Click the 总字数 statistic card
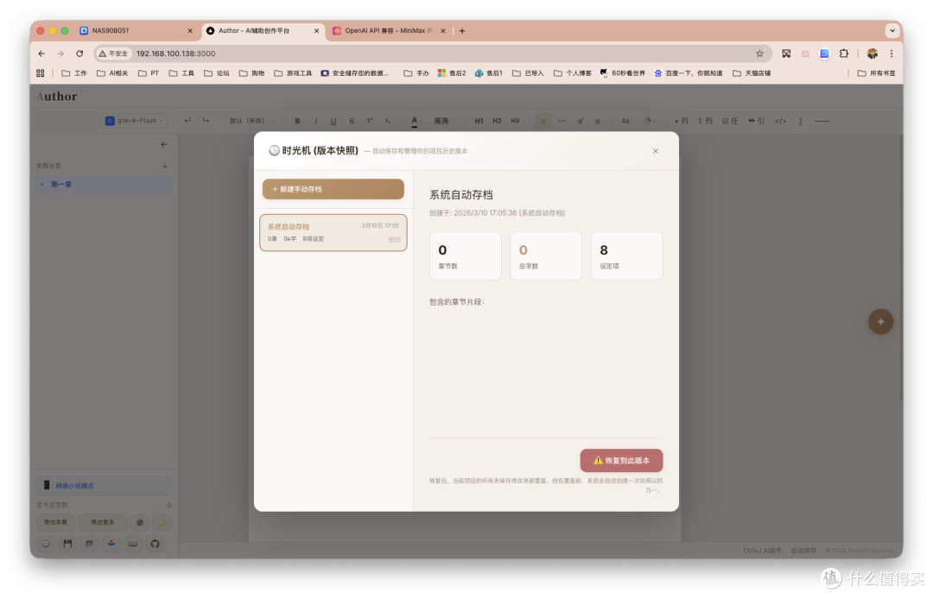This screenshot has height=598, width=933. [x=546, y=255]
